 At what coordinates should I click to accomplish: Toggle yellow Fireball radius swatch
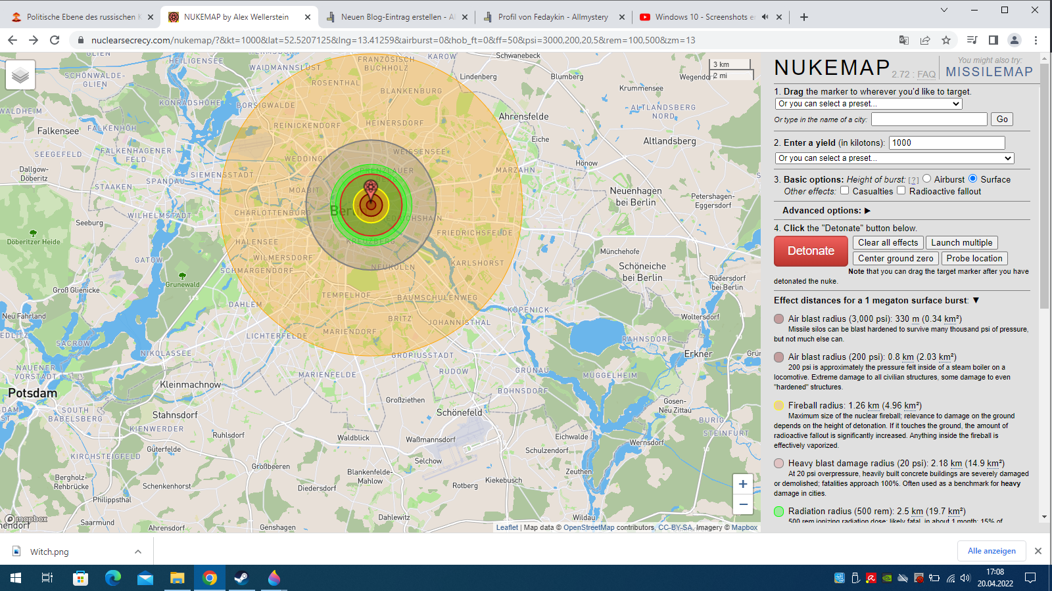click(779, 405)
